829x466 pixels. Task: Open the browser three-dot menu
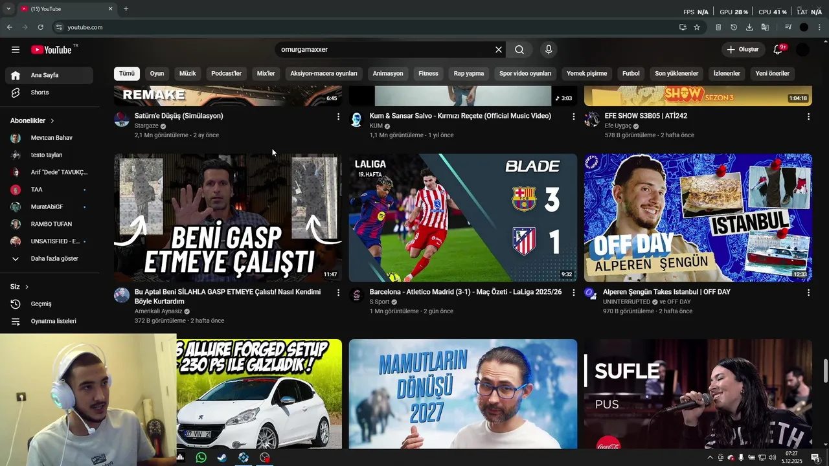820,27
